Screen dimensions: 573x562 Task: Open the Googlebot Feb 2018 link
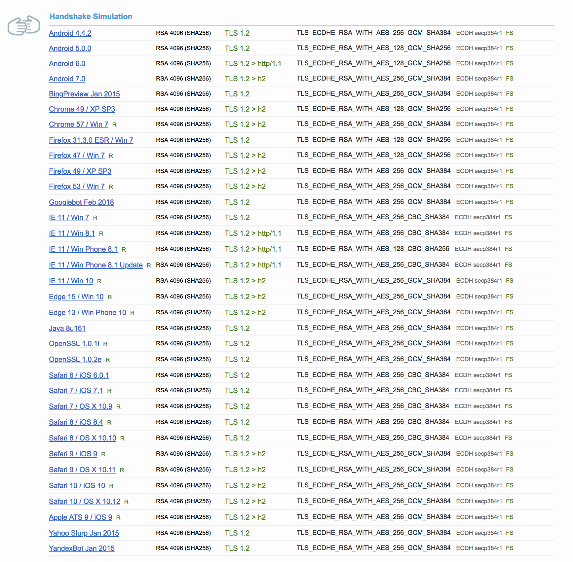click(x=81, y=202)
